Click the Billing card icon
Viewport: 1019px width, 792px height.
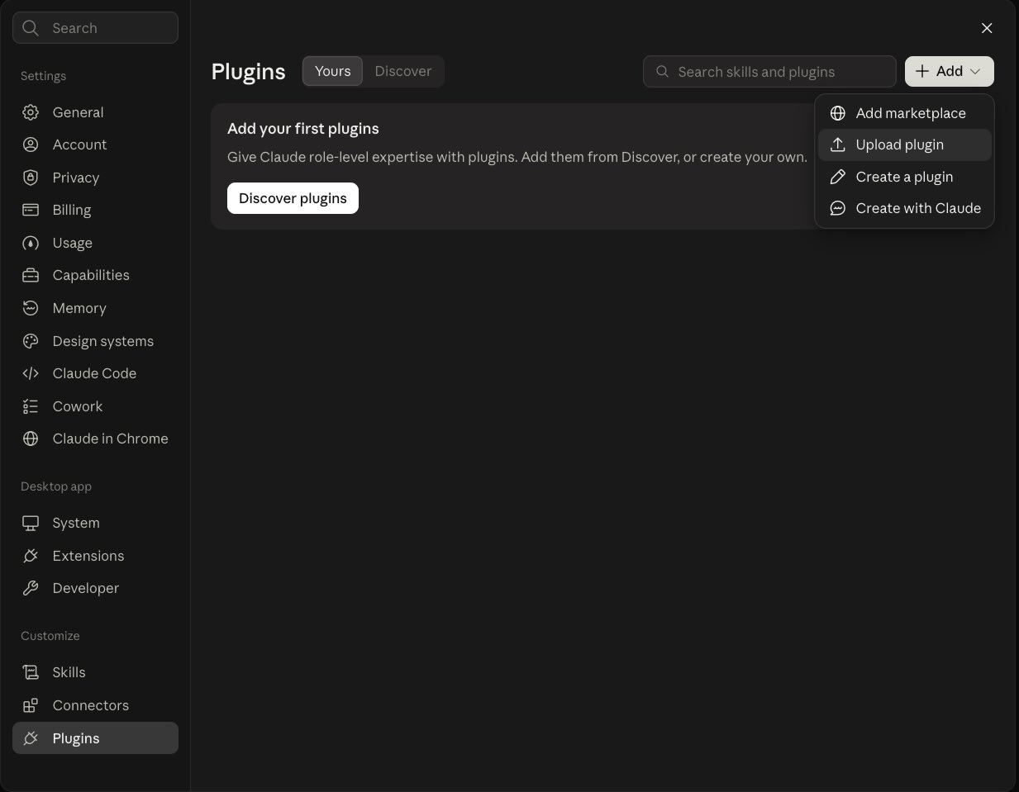[x=31, y=210]
